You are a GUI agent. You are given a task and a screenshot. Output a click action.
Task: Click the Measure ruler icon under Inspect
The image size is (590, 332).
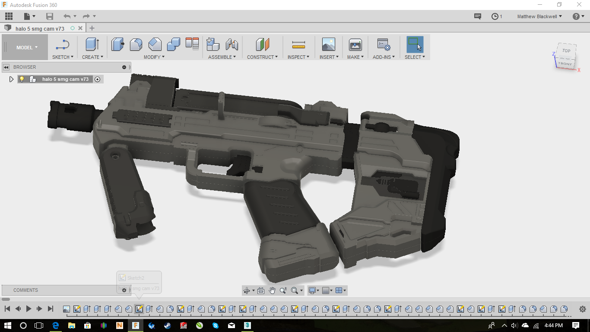click(x=298, y=45)
